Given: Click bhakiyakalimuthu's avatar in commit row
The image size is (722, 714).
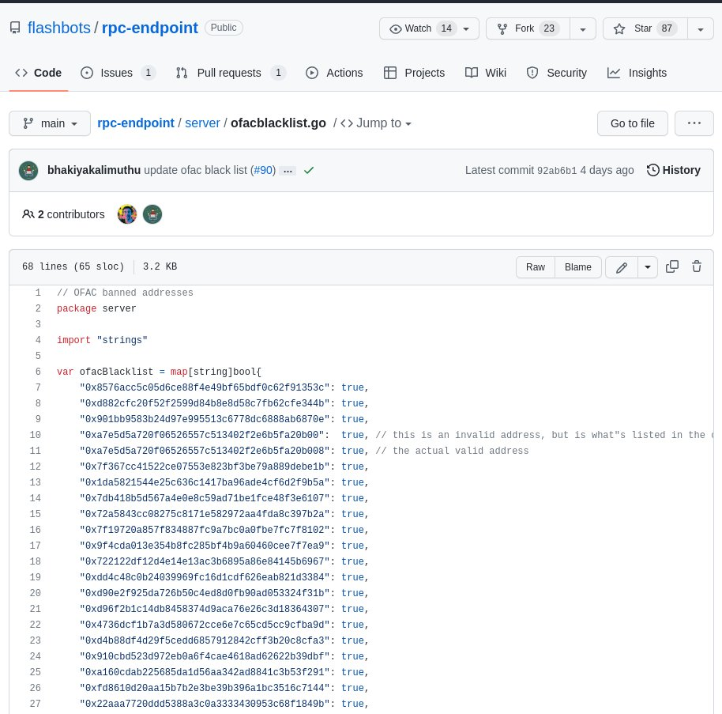Looking at the screenshot, I should pos(28,171).
